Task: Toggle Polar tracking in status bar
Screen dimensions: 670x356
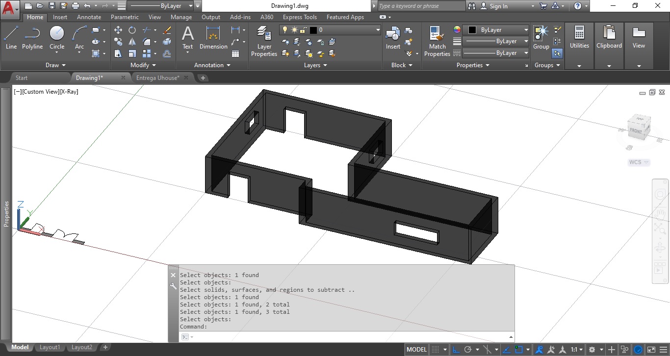Action: [x=468, y=350]
